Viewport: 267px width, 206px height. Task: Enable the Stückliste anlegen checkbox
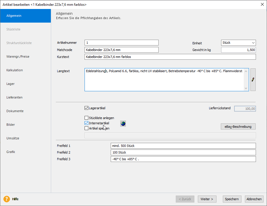pos(86,118)
